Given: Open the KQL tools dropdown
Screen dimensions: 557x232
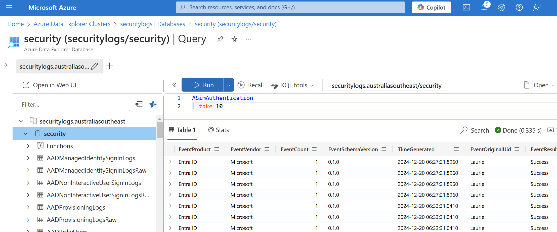Looking at the screenshot, I should coord(292,85).
